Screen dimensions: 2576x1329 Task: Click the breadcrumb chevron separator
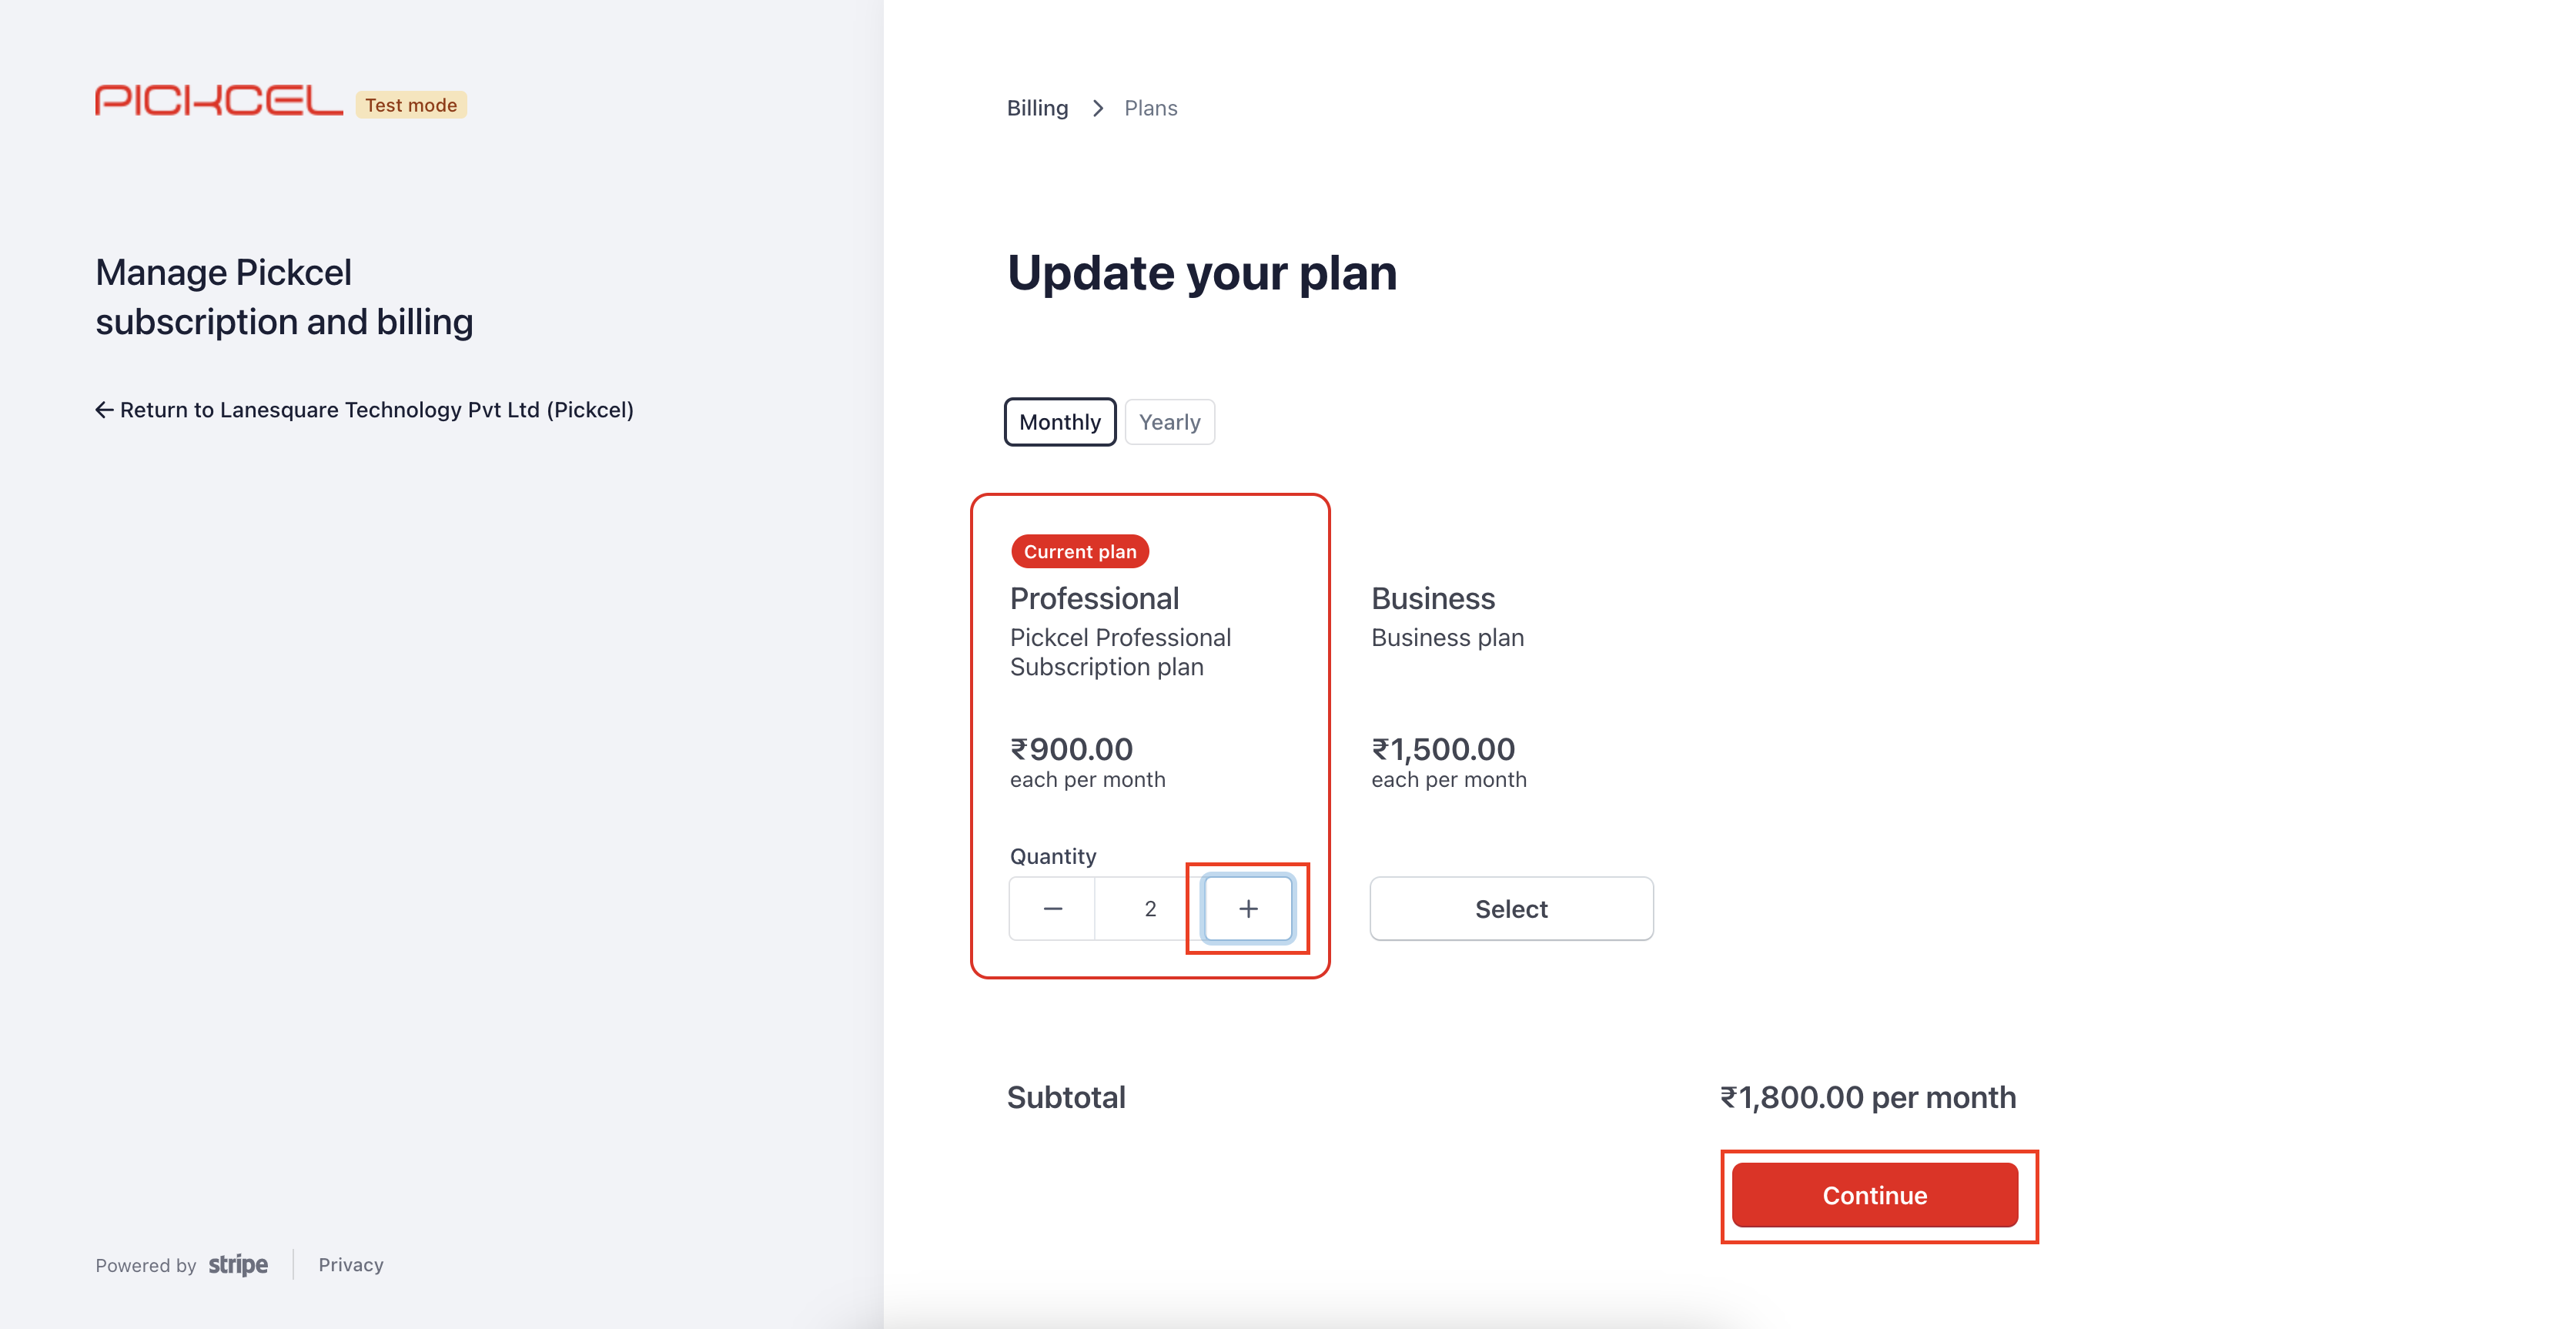pos(1098,108)
